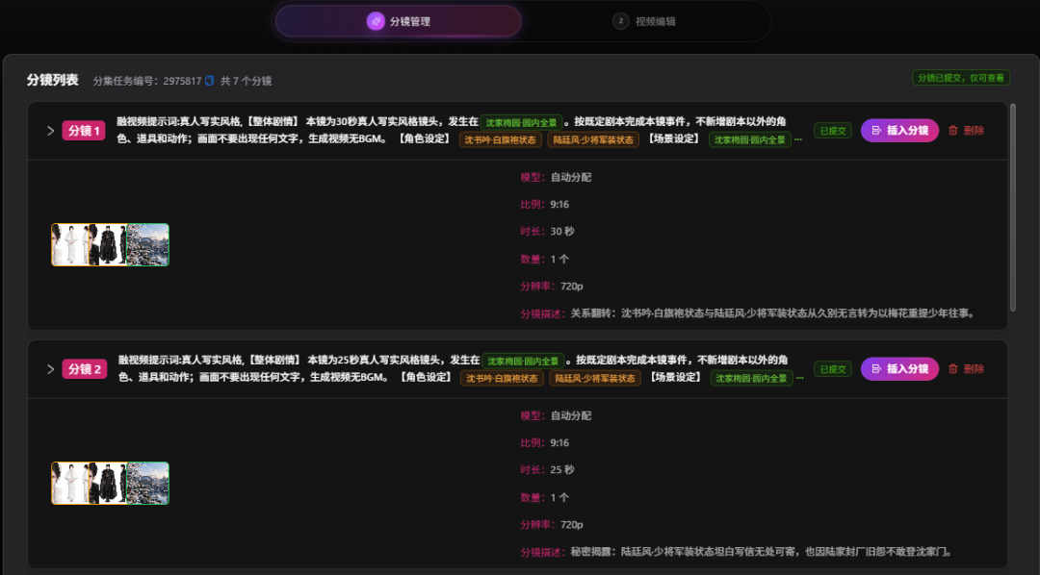Click 陆廷风-少将军装状态 tag in 分镜 2
Screen dimensions: 1040x575
coord(595,378)
